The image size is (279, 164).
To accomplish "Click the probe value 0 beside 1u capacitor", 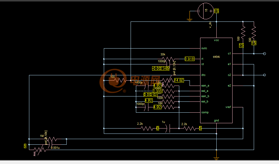I will (x=158, y=128).
